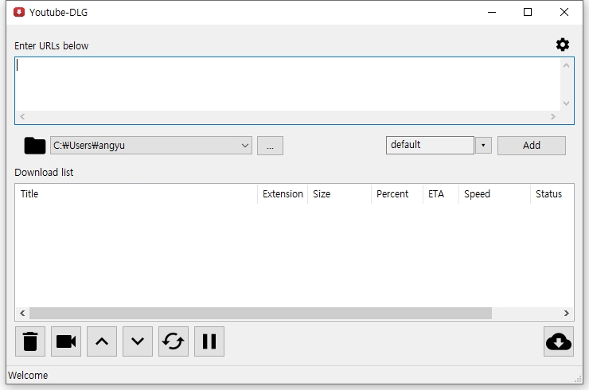Click URL box scroll down arrow
589x390 pixels.
pos(567,103)
